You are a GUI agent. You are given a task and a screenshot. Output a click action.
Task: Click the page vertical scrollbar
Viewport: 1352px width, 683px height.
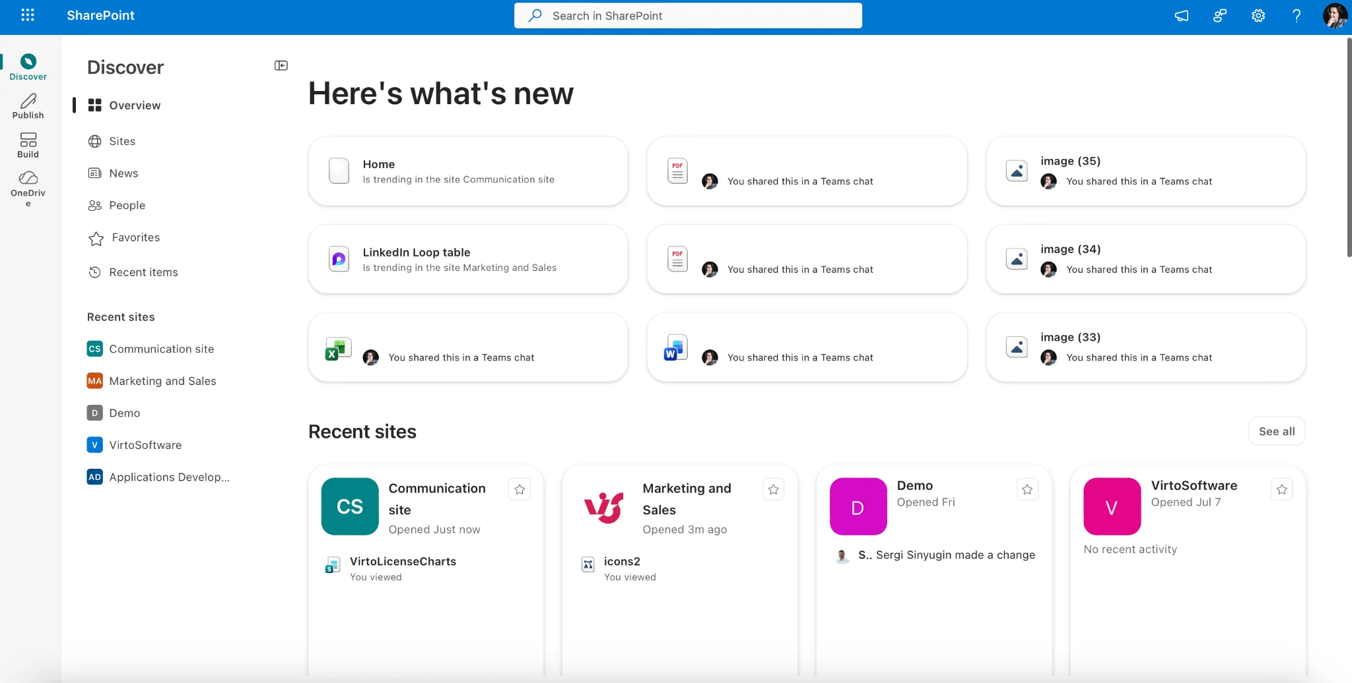[x=1349, y=147]
